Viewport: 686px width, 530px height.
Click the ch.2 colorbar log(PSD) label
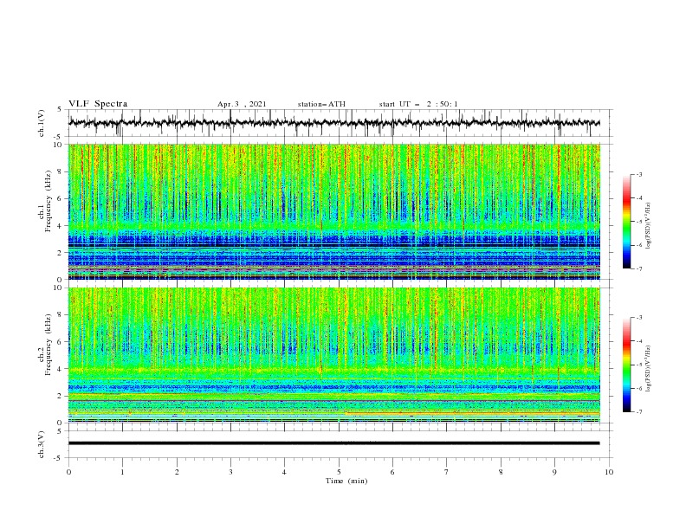pyautogui.click(x=649, y=369)
